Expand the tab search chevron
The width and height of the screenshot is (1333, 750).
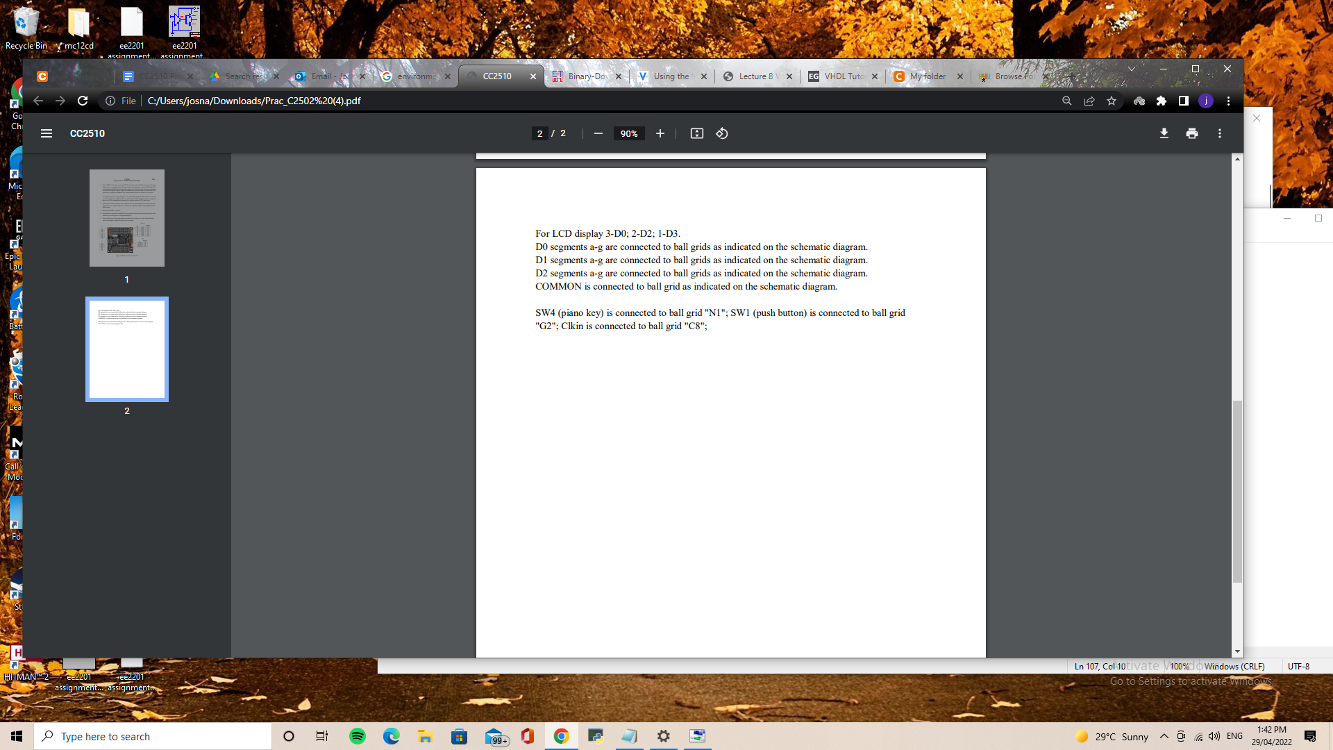point(1132,69)
